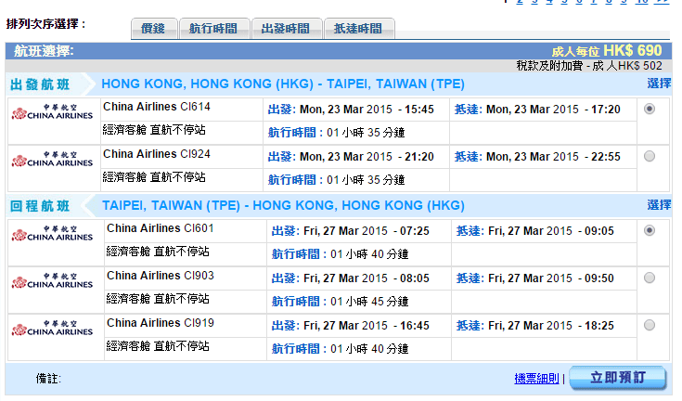
Task: Click the China Airlines logo for flight CI614
Action: (x=52, y=113)
